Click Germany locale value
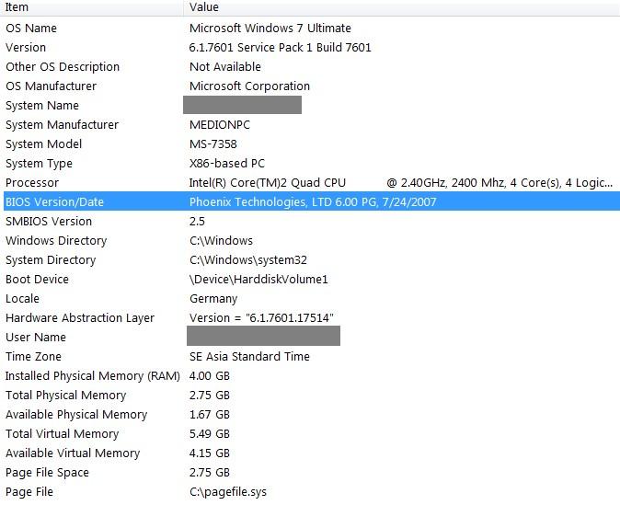Screen dimensions: 620x505 (213, 299)
